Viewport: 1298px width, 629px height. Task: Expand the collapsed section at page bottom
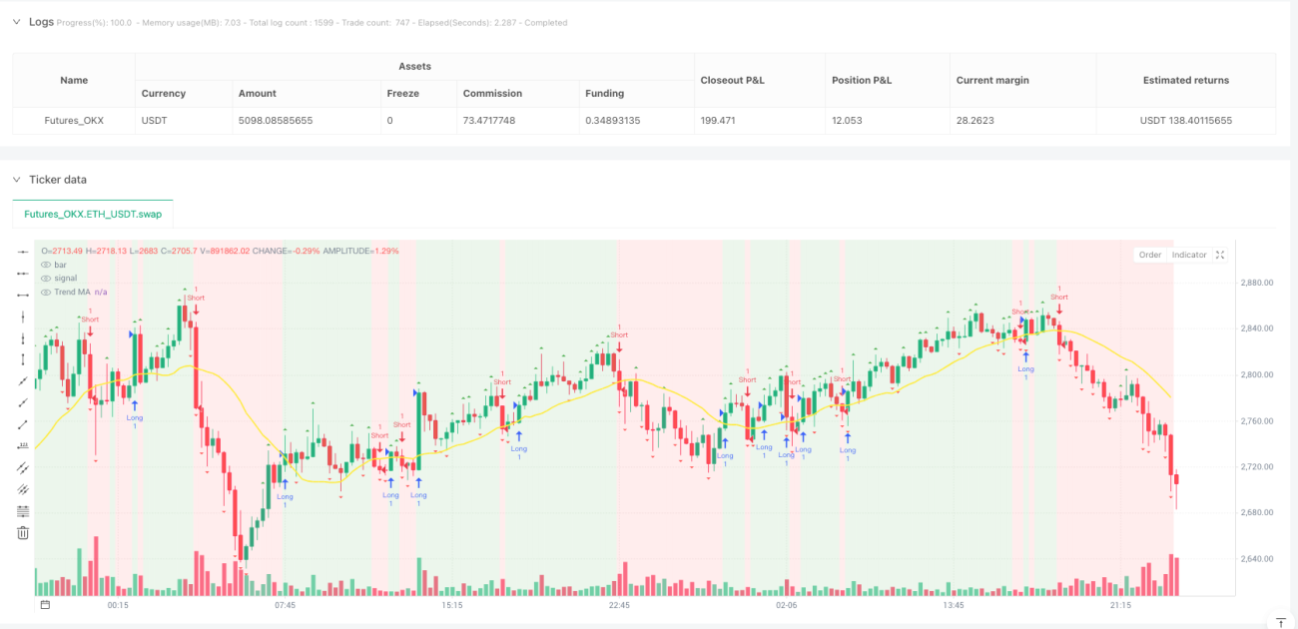(x=1280, y=622)
